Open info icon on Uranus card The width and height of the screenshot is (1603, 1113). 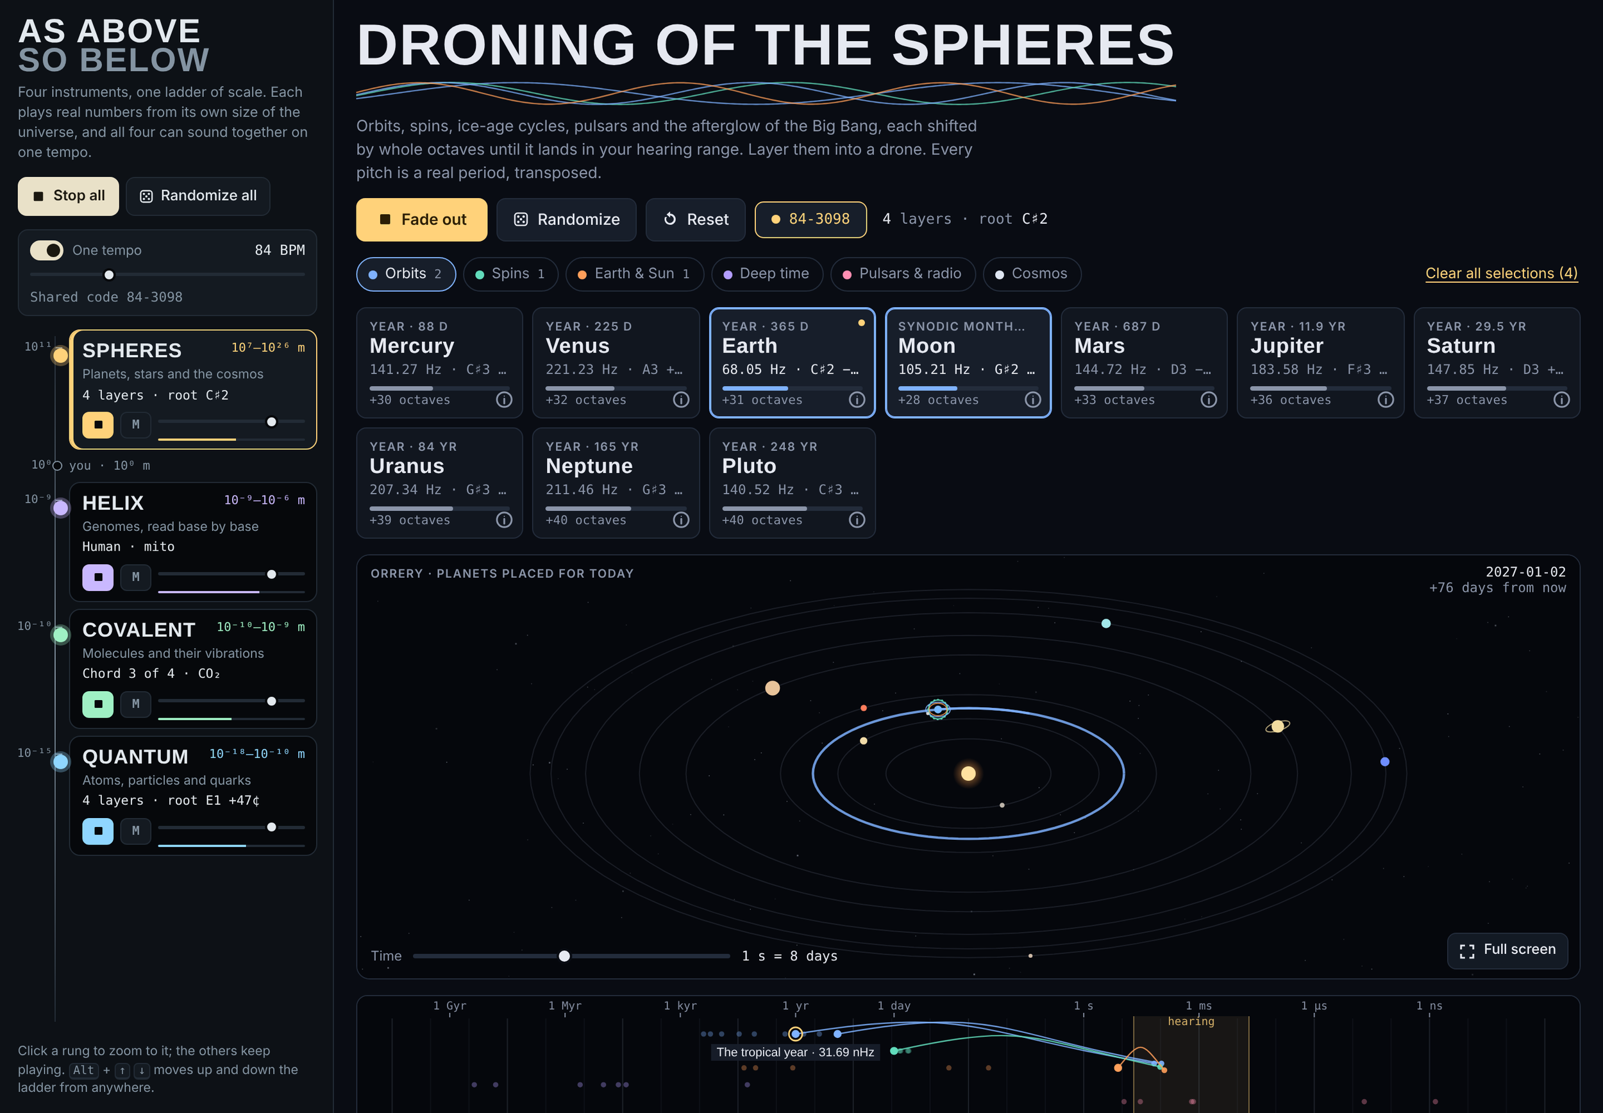[x=504, y=519]
